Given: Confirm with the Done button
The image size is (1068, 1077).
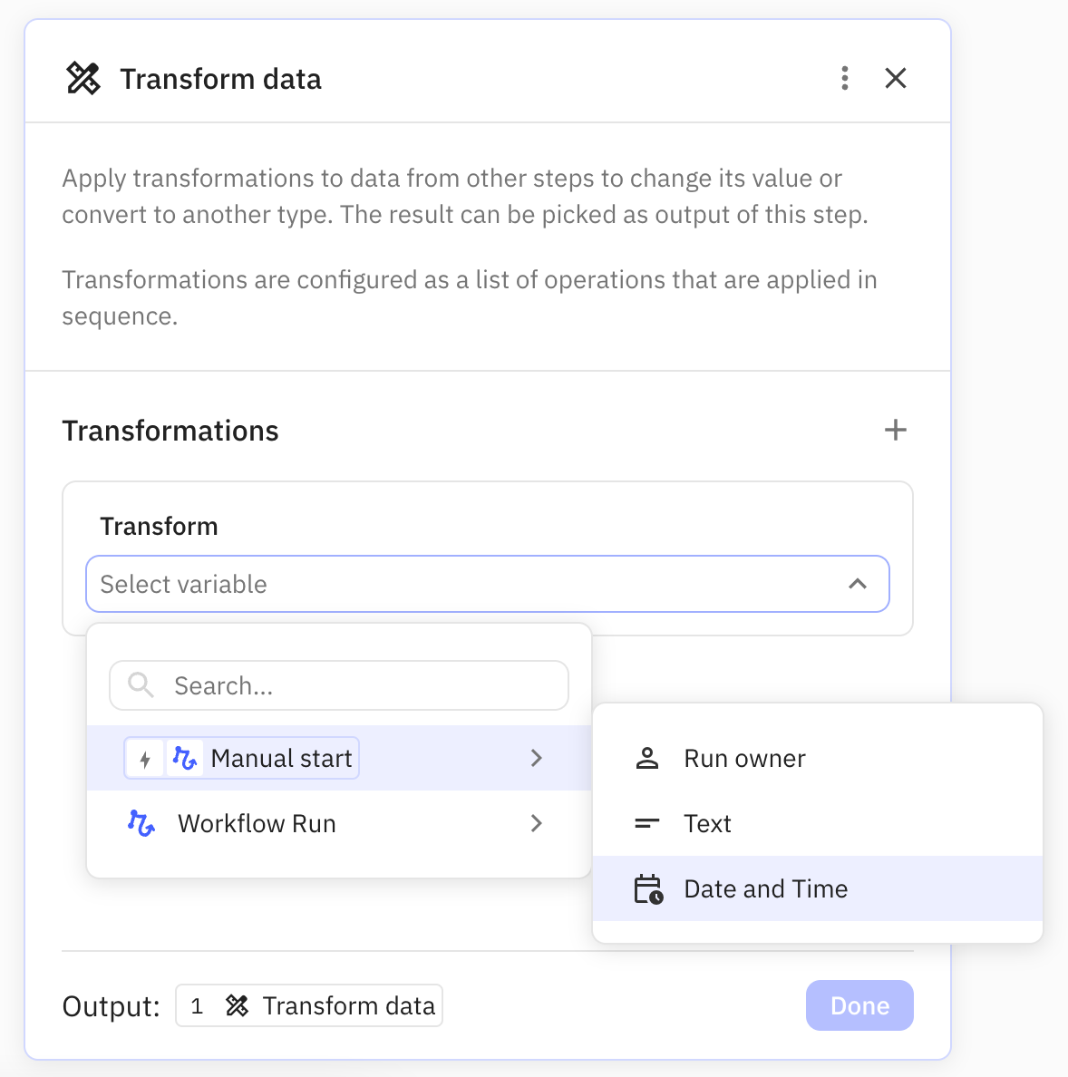Looking at the screenshot, I should click(859, 1005).
